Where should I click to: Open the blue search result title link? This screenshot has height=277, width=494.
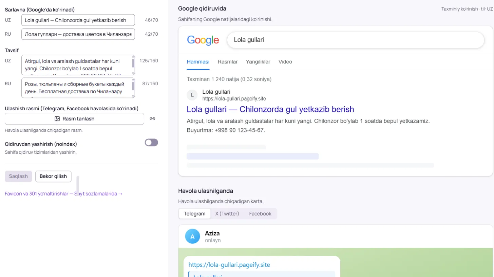click(x=270, y=109)
